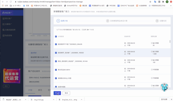Open the 阿里数据平台 首页 bookmark

coord(97,6)
